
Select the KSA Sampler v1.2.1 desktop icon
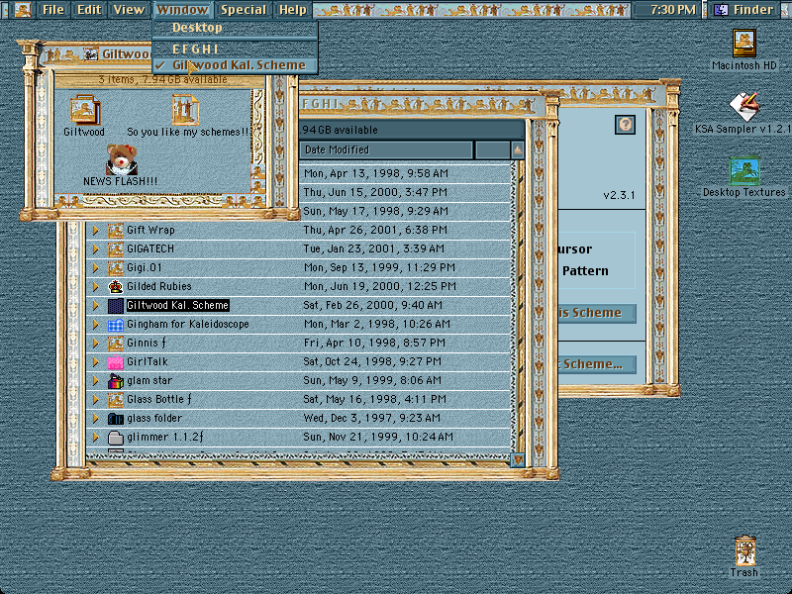[x=744, y=107]
